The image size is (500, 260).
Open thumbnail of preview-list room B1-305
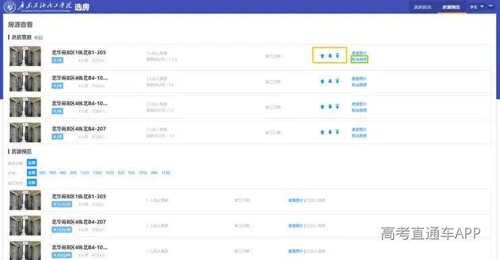pos(25,200)
